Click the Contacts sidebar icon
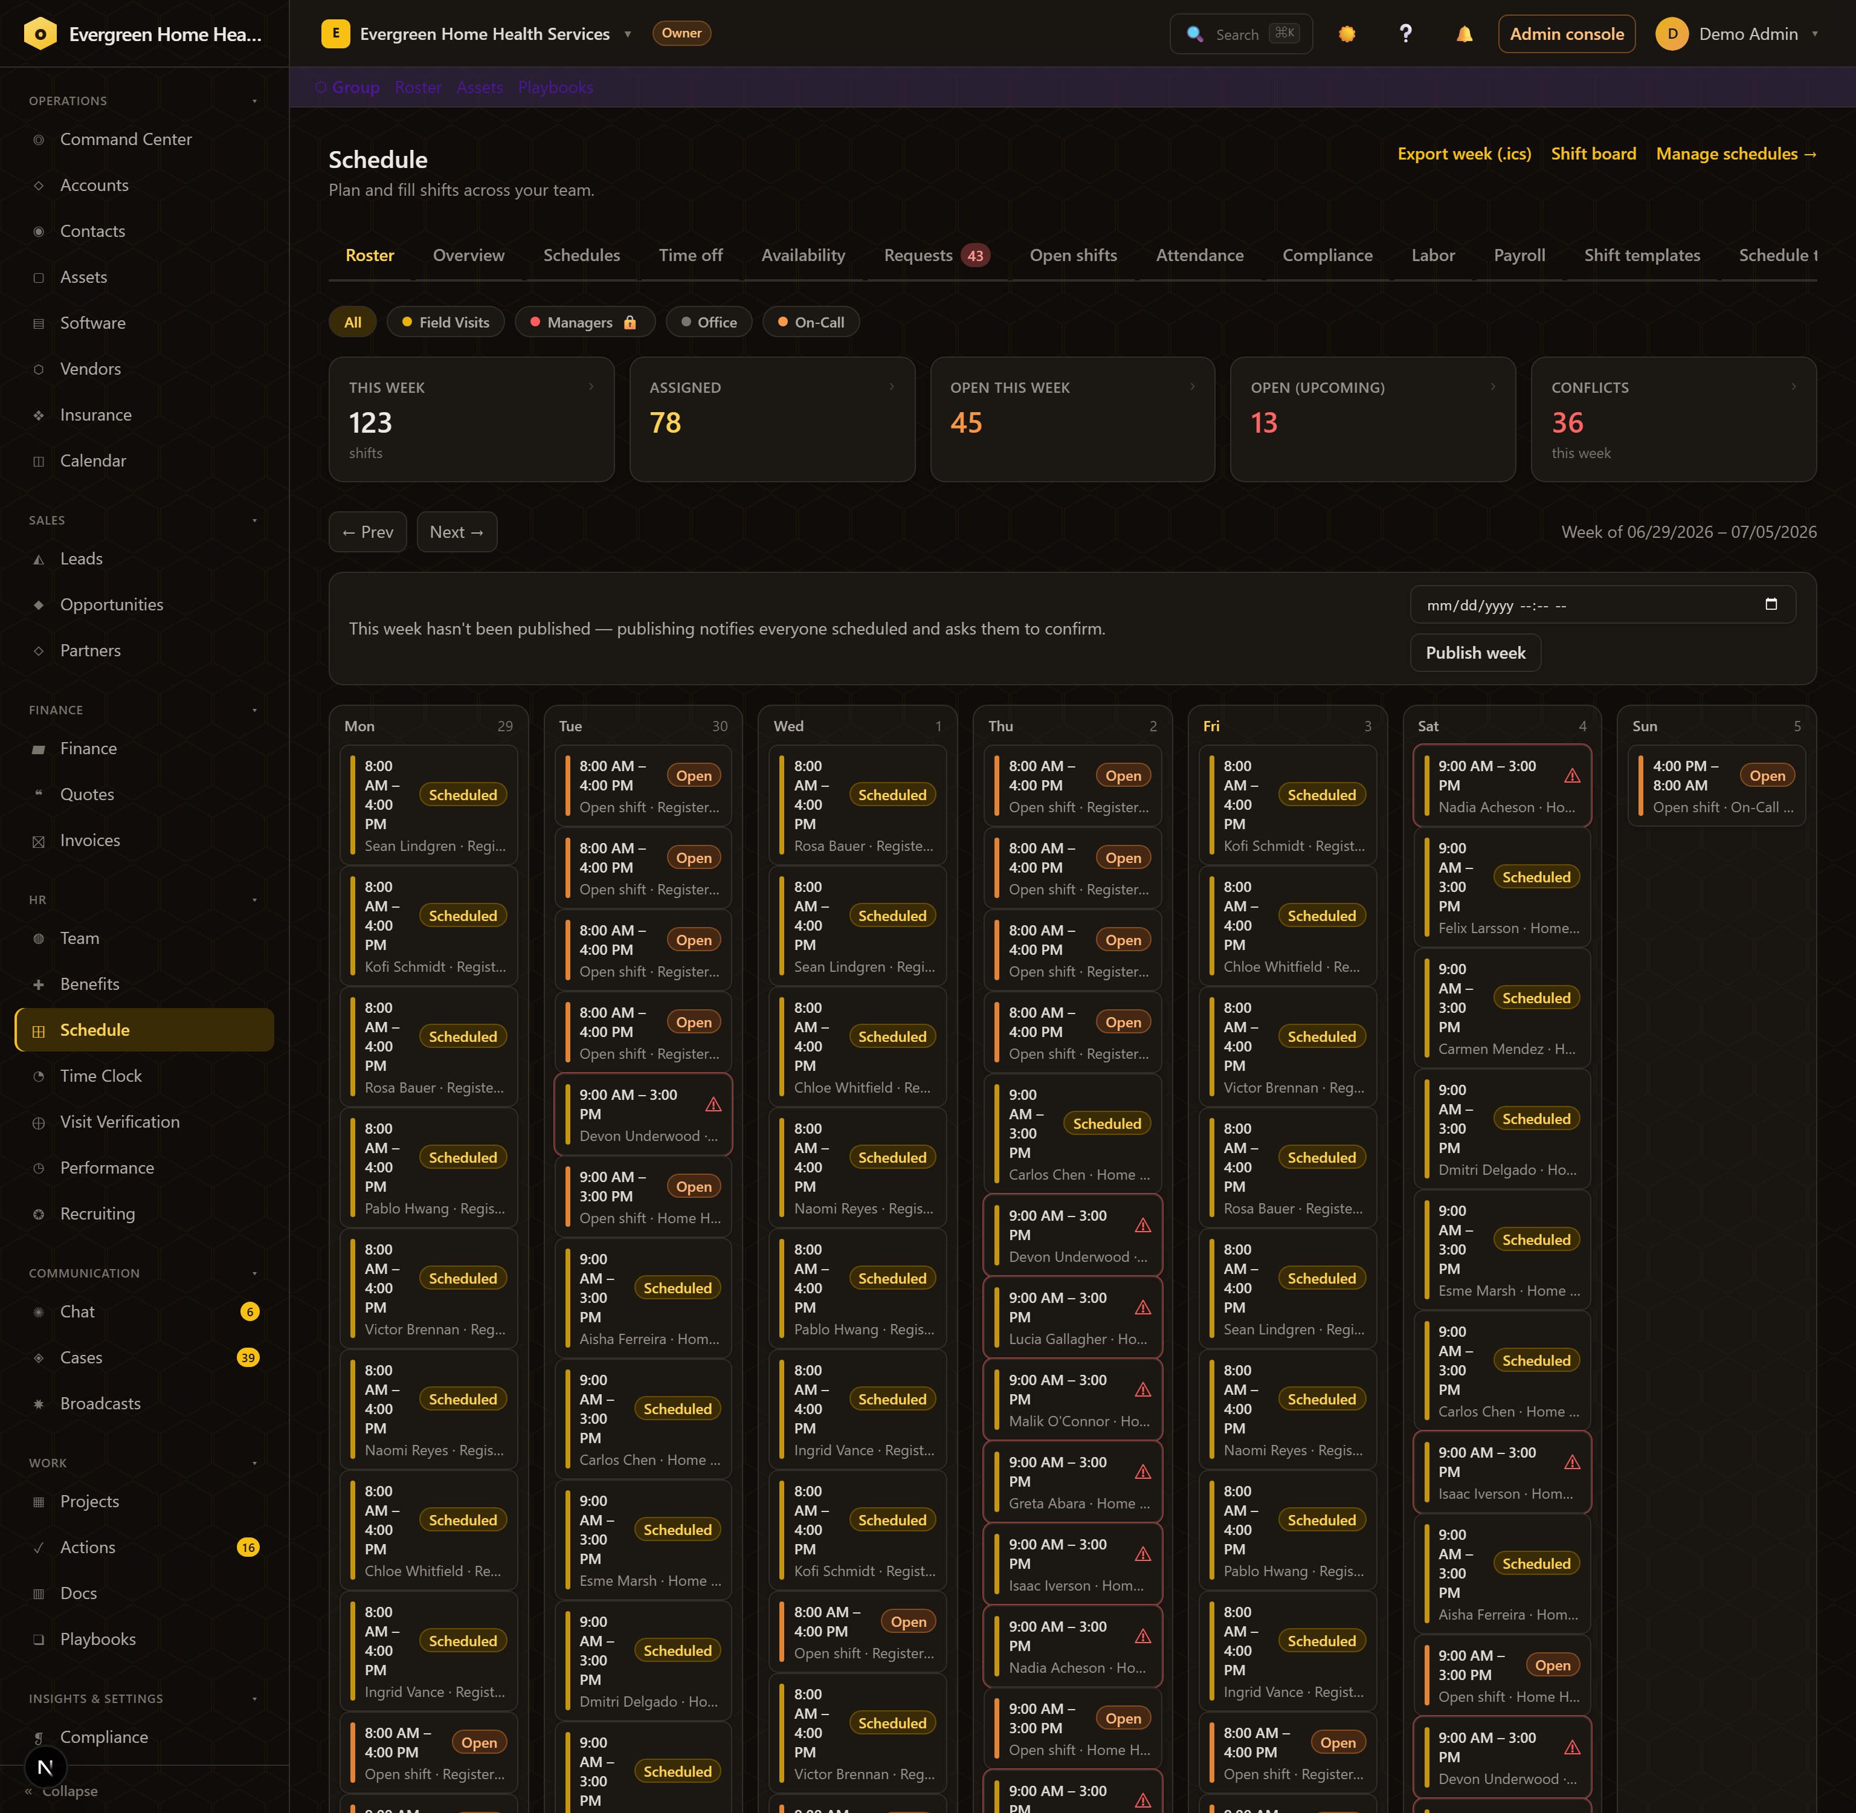This screenshot has height=1813, width=1856. pyautogui.click(x=38, y=231)
